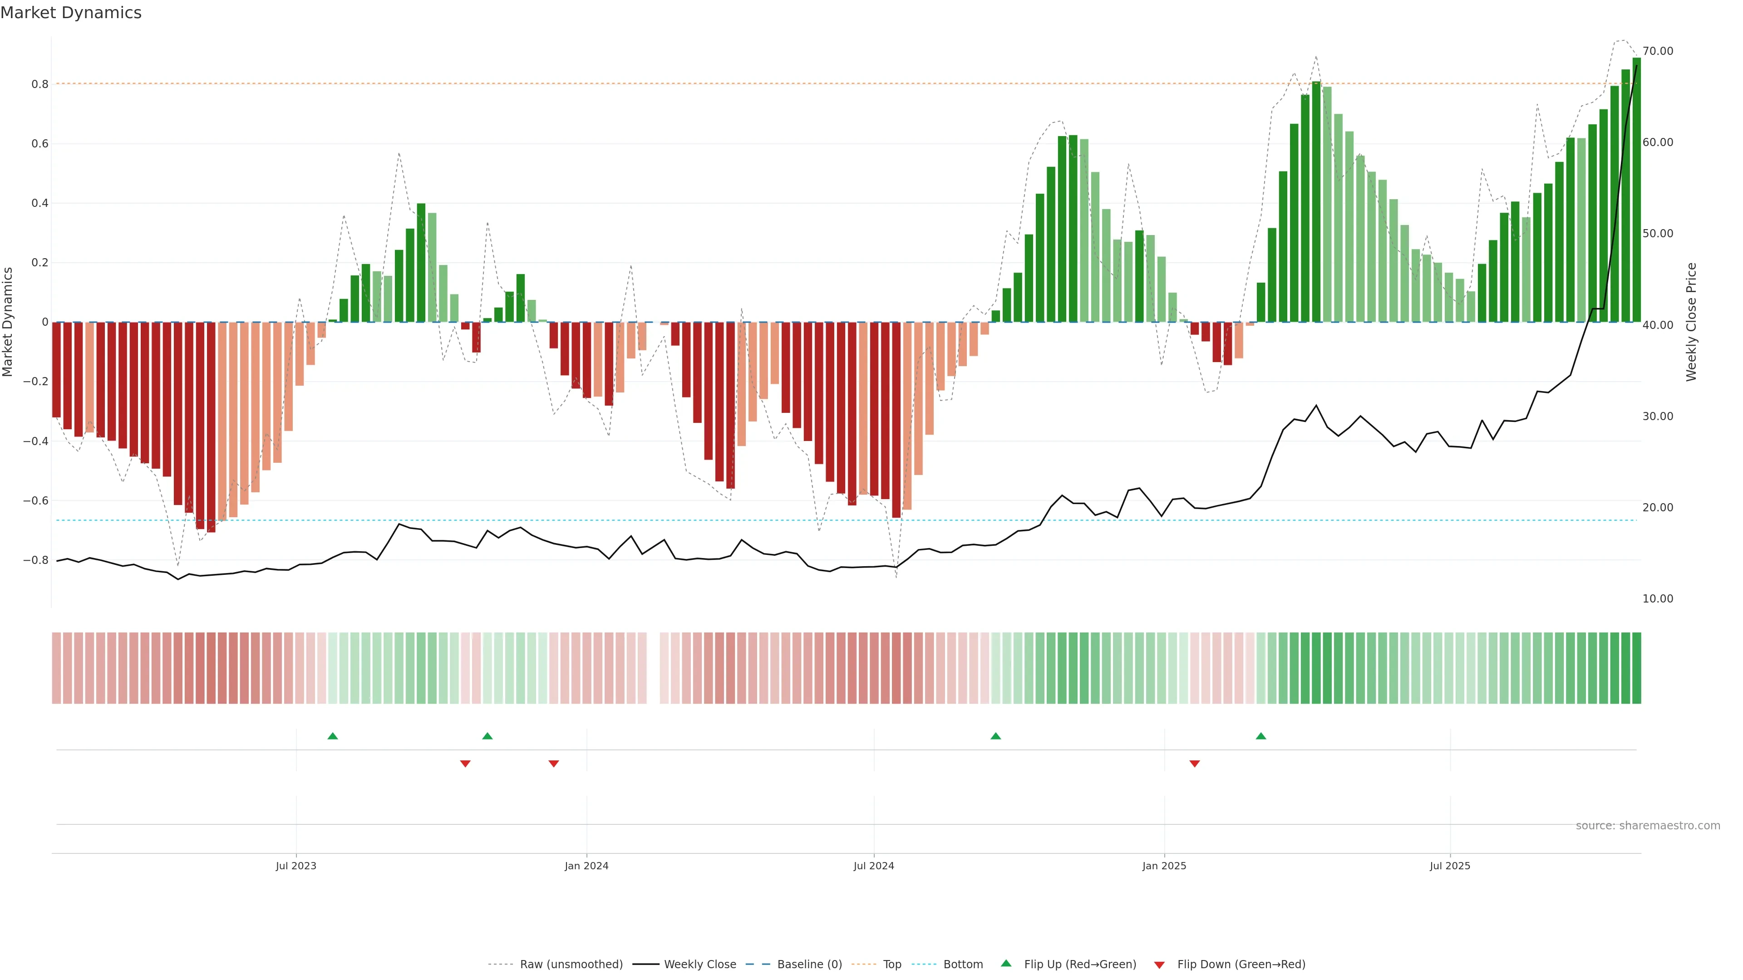Toggle the Weekly Close legend series
Image resolution: width=1743 pixels, height=980 pixels.
click(x=699, y=965)
